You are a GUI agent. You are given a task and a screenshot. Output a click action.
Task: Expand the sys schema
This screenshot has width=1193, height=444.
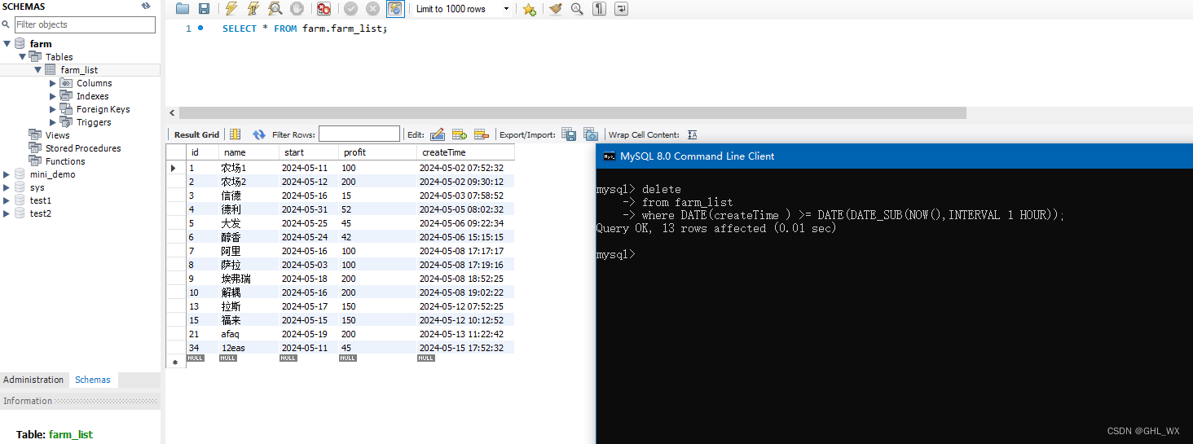point(7,187)
